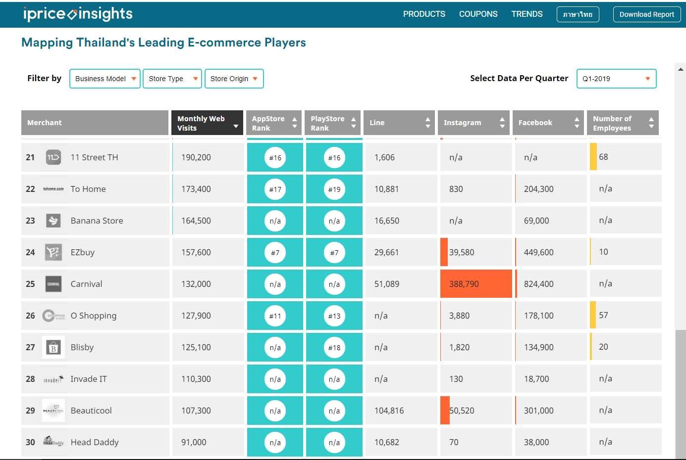Image resolution: width=686 pixels, height=460 pixels.
Task: Switch language to ภาษาไทย
Action: pos(578,14)
